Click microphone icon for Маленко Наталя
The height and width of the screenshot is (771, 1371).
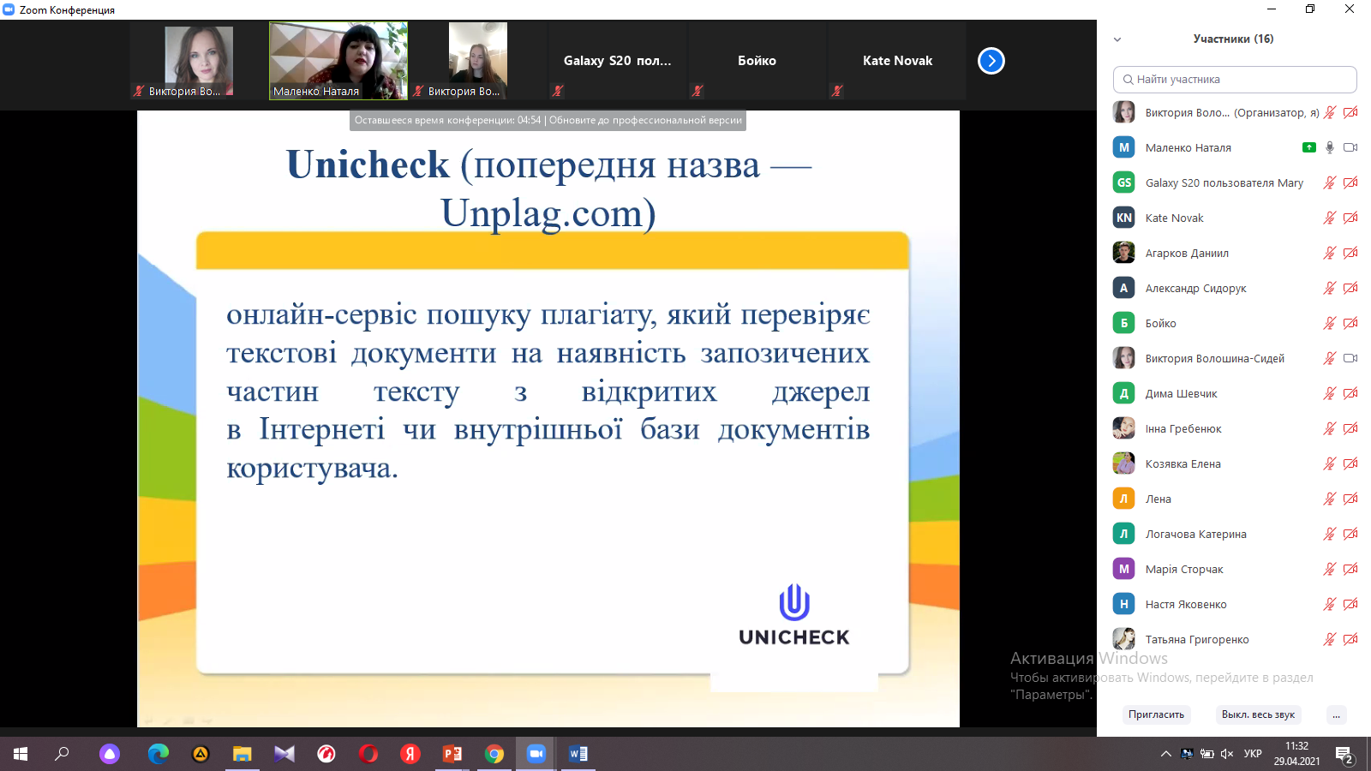pyautogui.click(x=1329, y=147)
